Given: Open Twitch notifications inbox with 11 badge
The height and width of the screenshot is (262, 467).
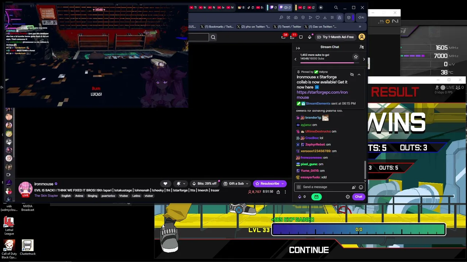Looking at the screenshot, I should 293,37.
